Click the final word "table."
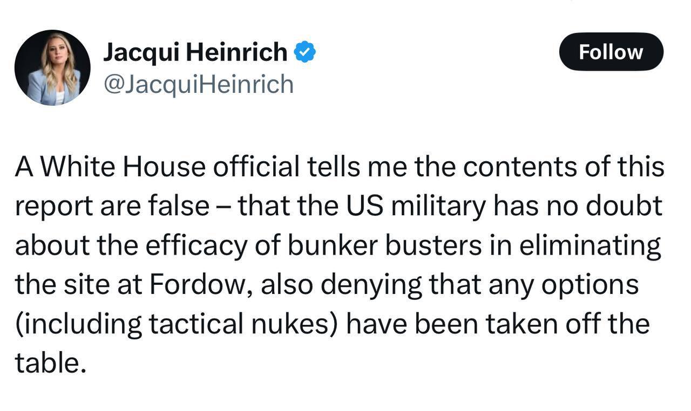 pos(51,363)
